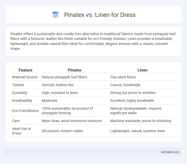Click the cell 'Moderate'
This screenshot has width=187, height=164.
tap(50, 101)
